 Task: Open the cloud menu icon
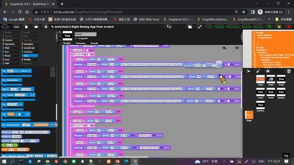tap(36, 27)
